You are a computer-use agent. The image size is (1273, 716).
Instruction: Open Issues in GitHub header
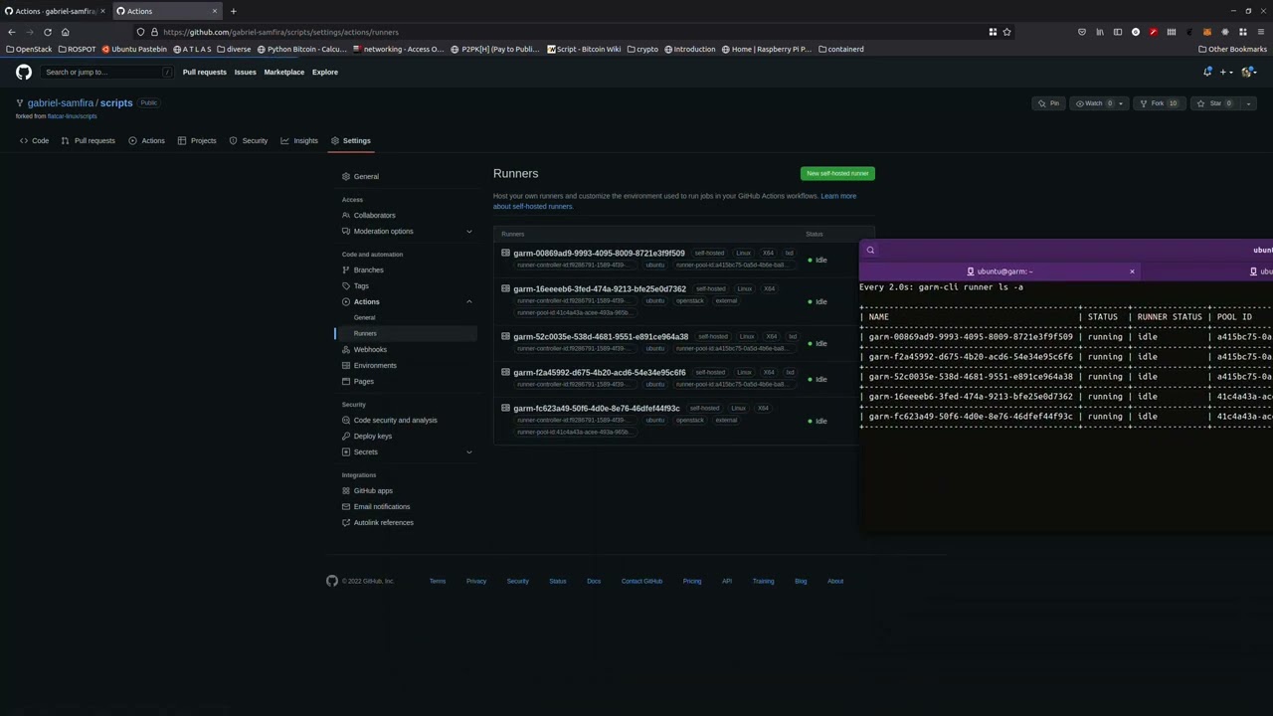pyautogui.click(x=245, y=72)
